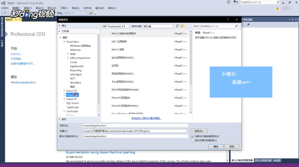This screenshot has width=299, height=167.
Task: Expand the Visual C# node
Action: click(x=64, y=91)
